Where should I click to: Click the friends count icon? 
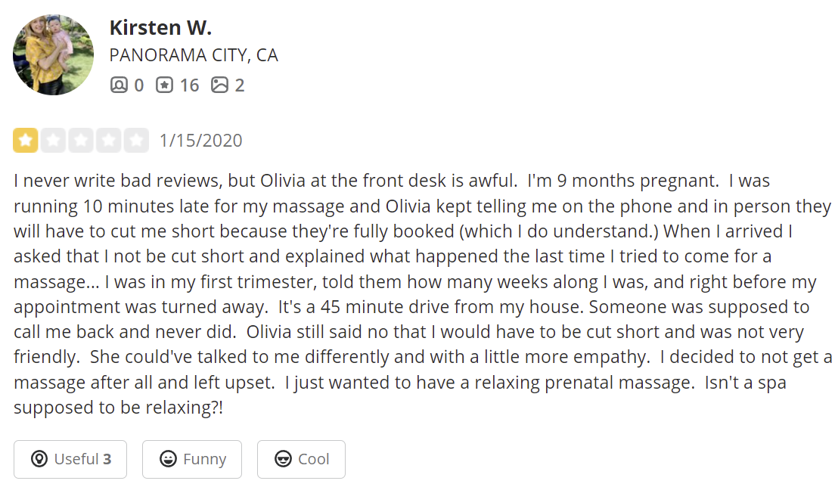pyautogui.click(x=119, y=85)
